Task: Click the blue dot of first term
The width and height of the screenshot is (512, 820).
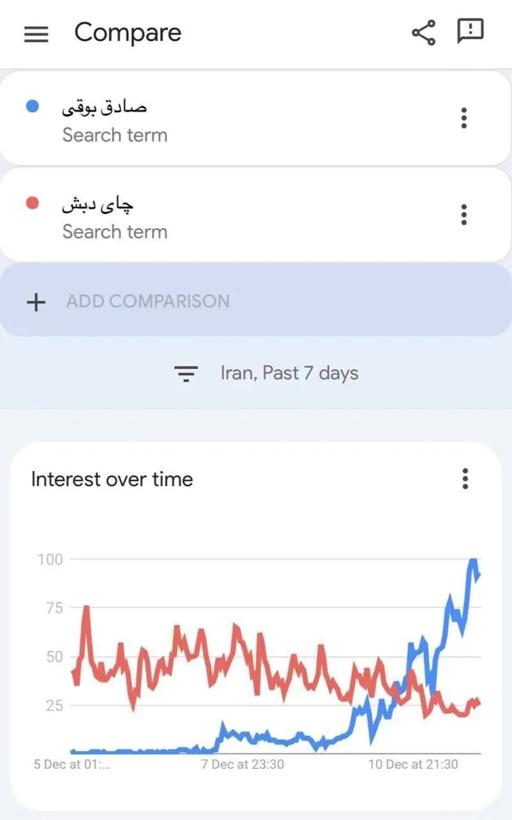Action: pyautogui.click(x=32, y=107)
